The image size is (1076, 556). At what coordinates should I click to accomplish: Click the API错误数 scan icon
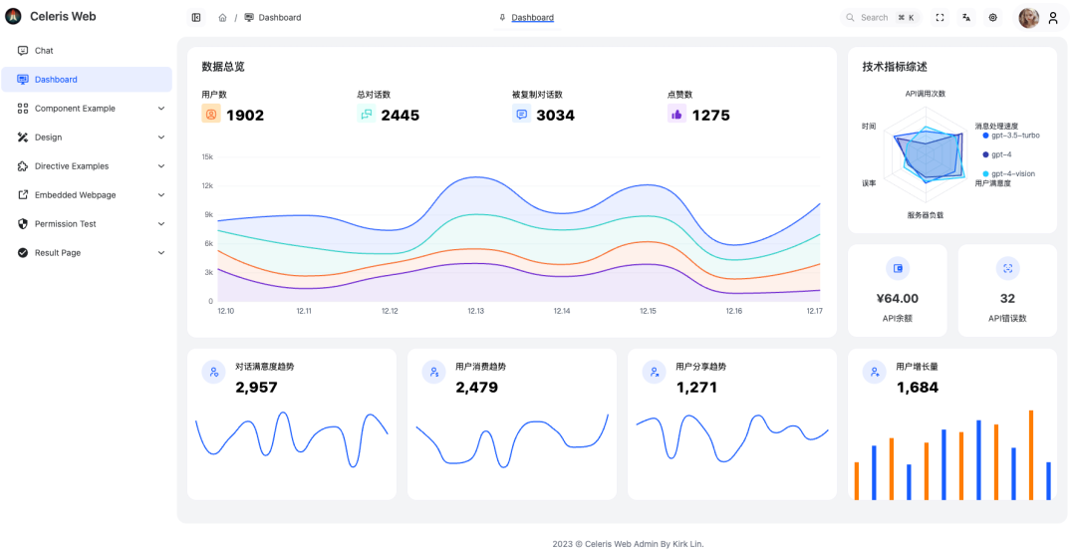coord(1007,268)
